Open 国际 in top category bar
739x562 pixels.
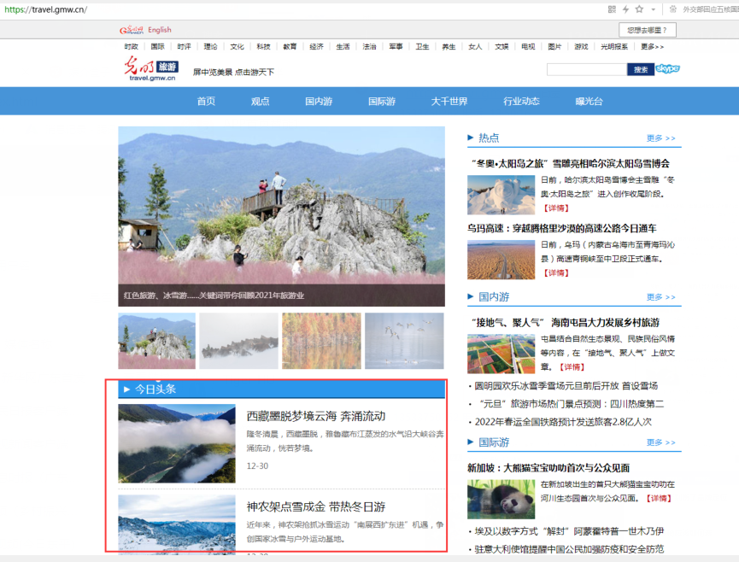(x=157, y=47)
